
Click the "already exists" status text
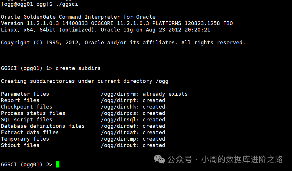[165, 94]
